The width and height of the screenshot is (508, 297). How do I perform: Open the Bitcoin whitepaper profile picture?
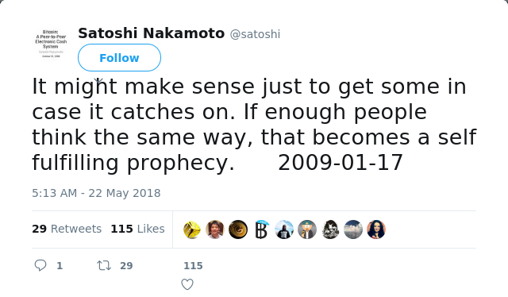[51, 44]
